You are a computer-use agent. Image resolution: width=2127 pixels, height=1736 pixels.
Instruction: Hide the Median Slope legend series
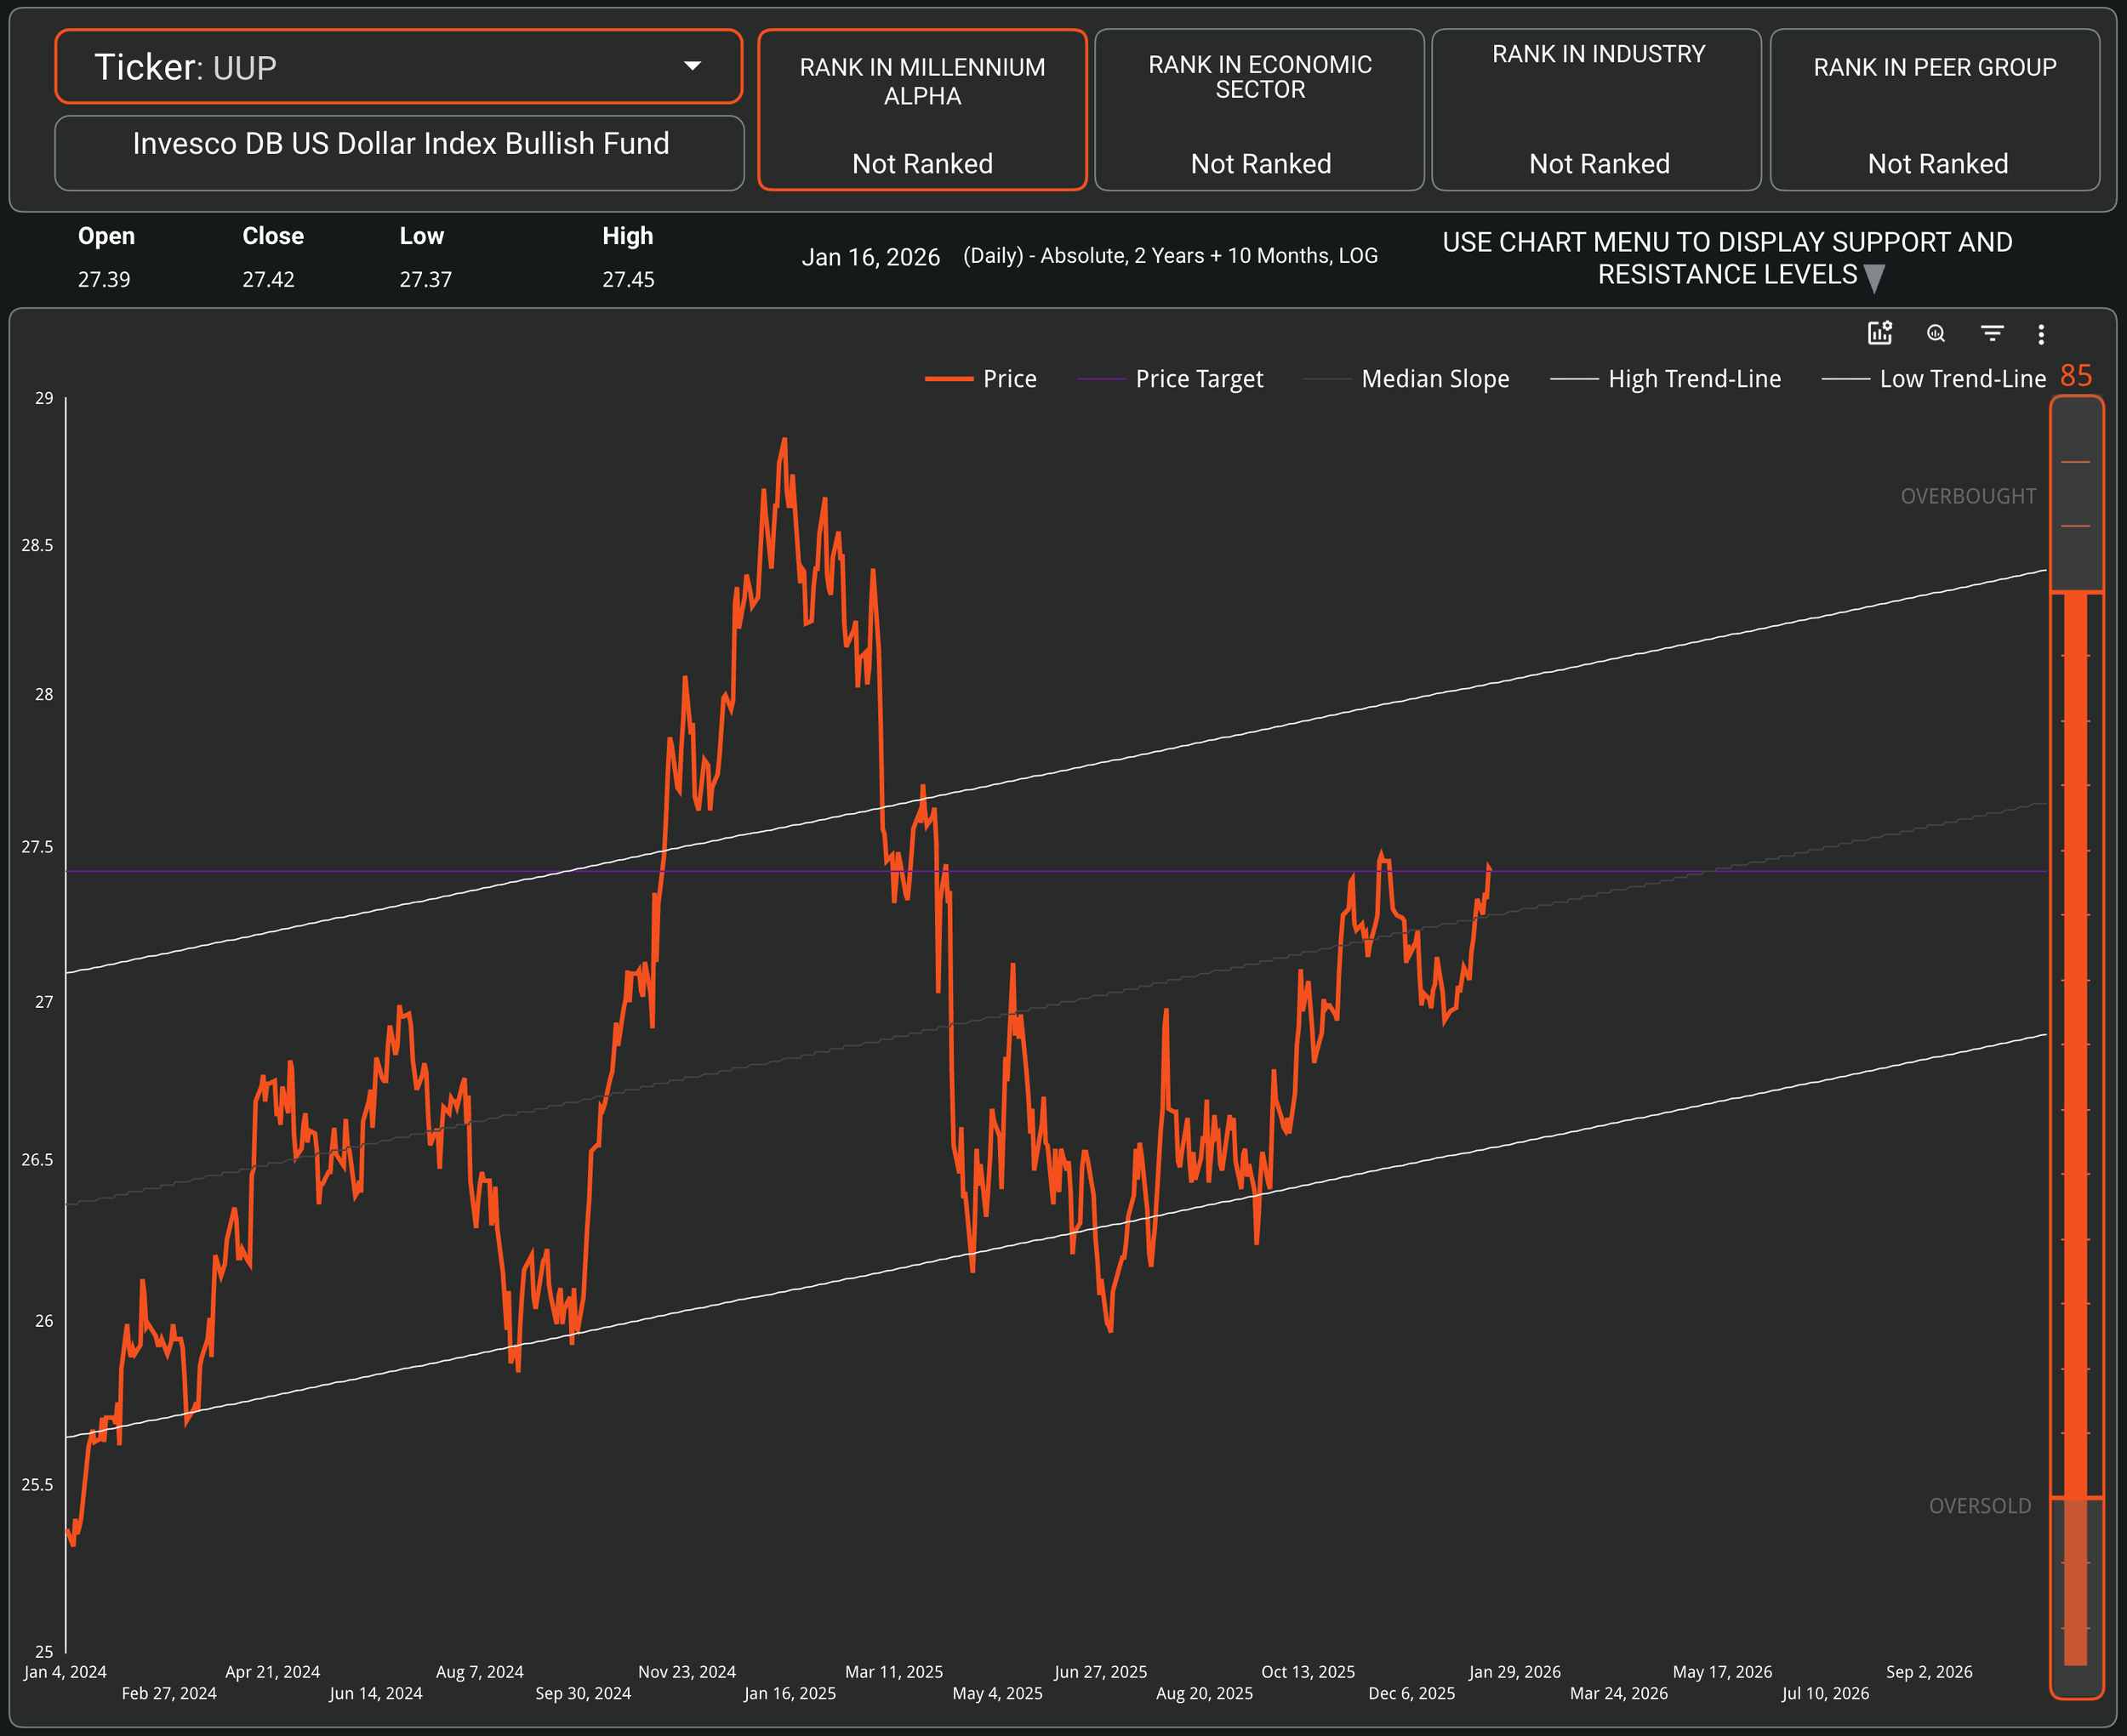(x=1434, y=379)
